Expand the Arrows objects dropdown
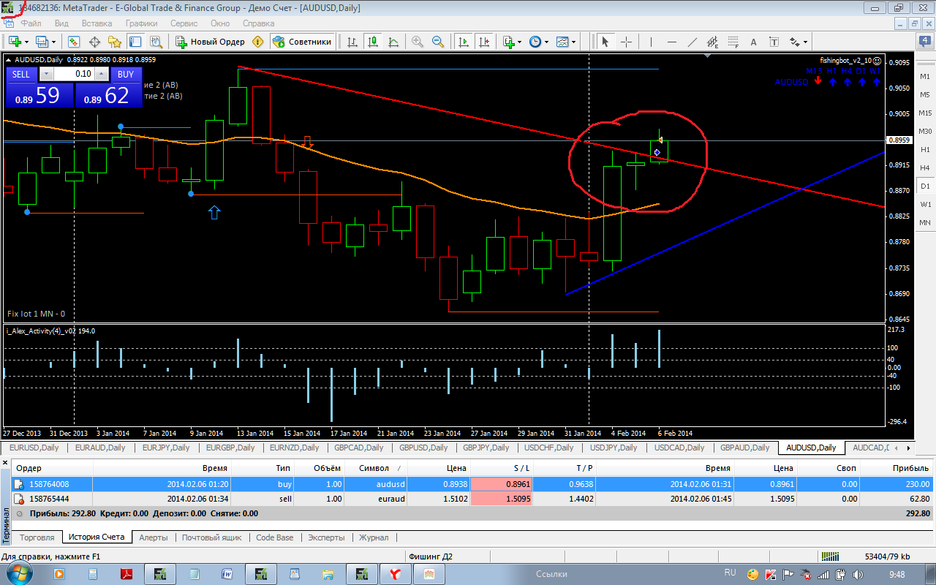This screenshot has height=585, width=936. pyautogui.click(x=804, y=42)
